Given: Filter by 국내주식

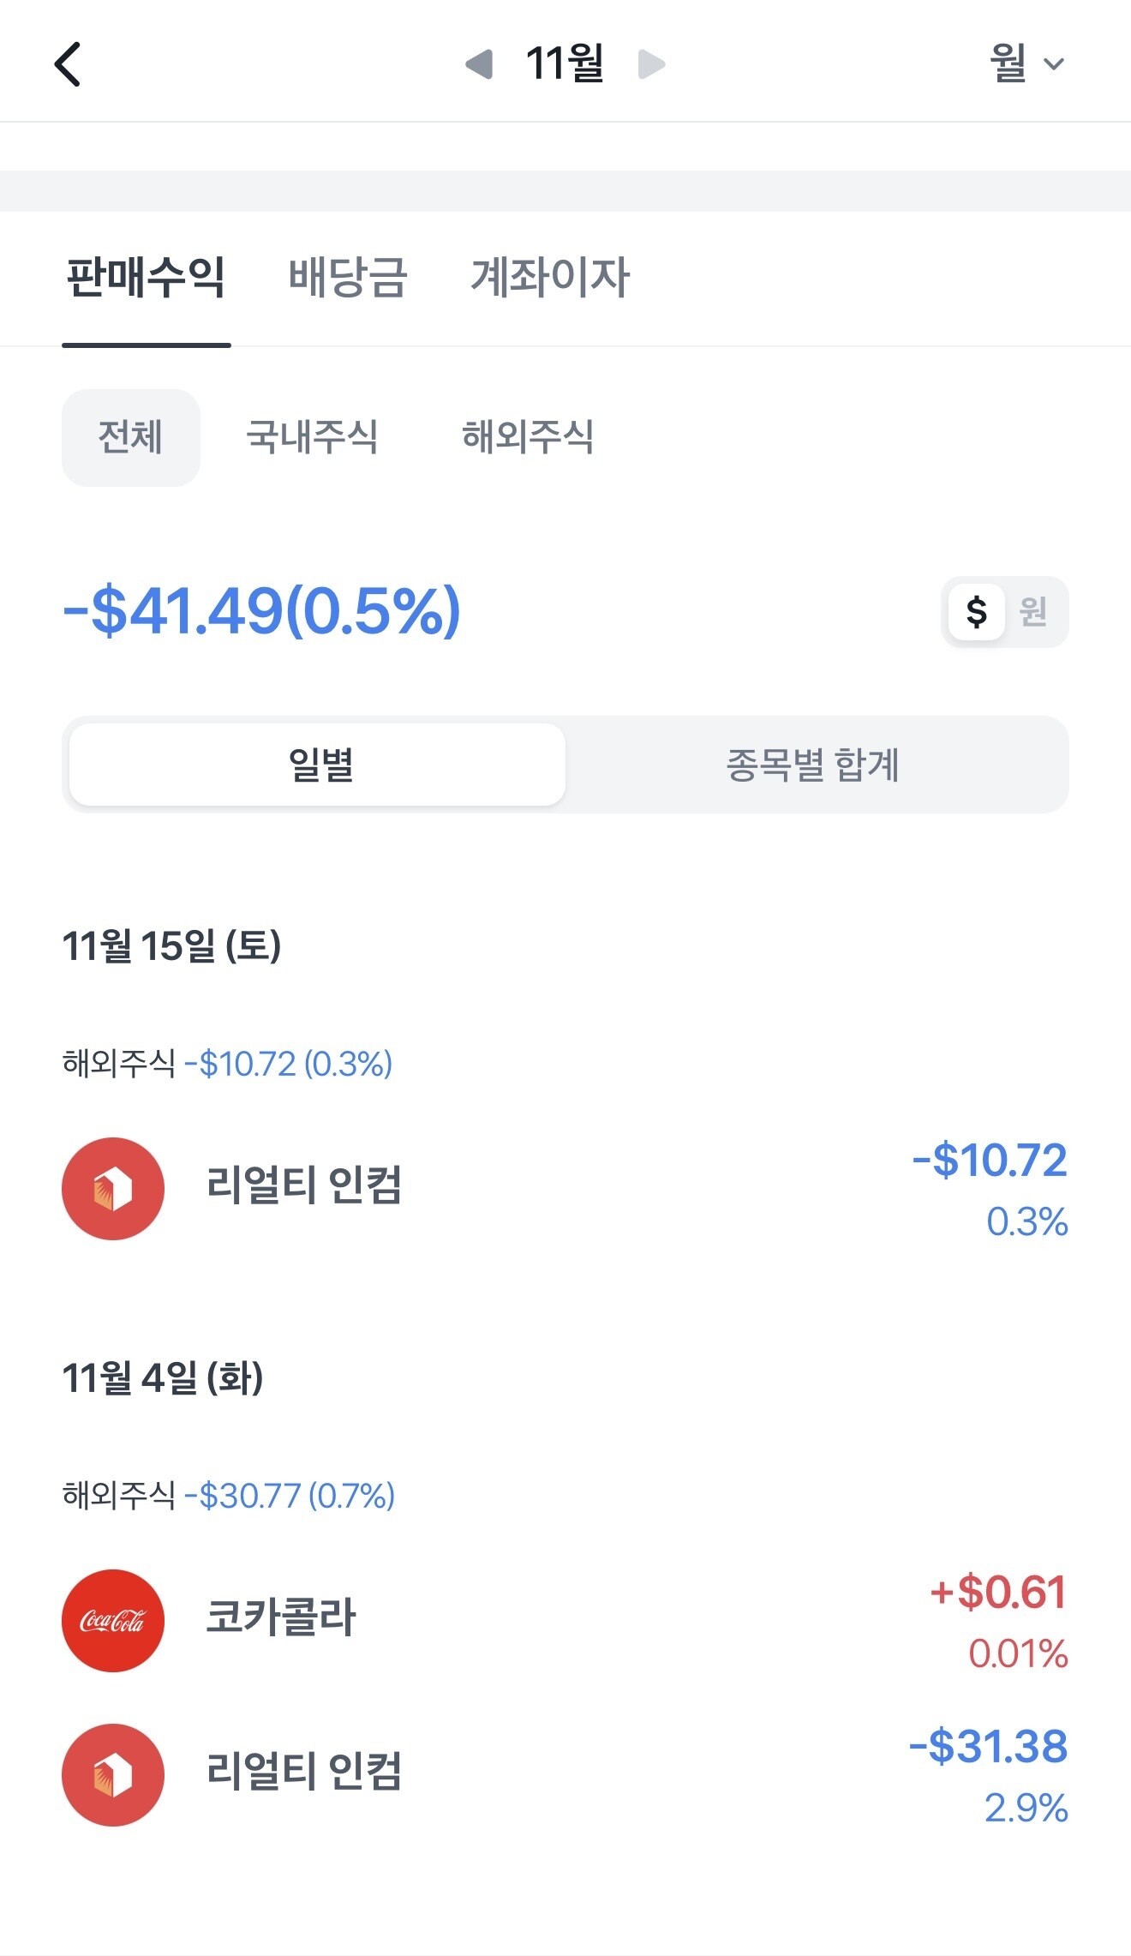Looking at the screenshot, I should (312, 437).
